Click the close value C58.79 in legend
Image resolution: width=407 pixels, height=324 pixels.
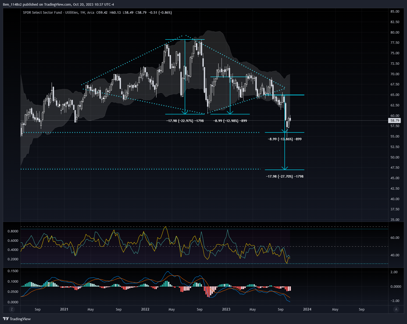pyautogui.click(x=141, y=12)
